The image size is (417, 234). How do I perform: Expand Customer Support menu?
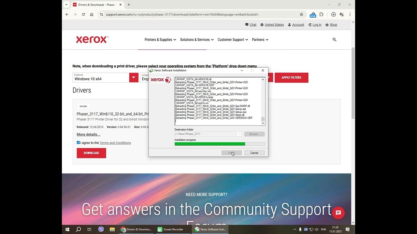233,40
